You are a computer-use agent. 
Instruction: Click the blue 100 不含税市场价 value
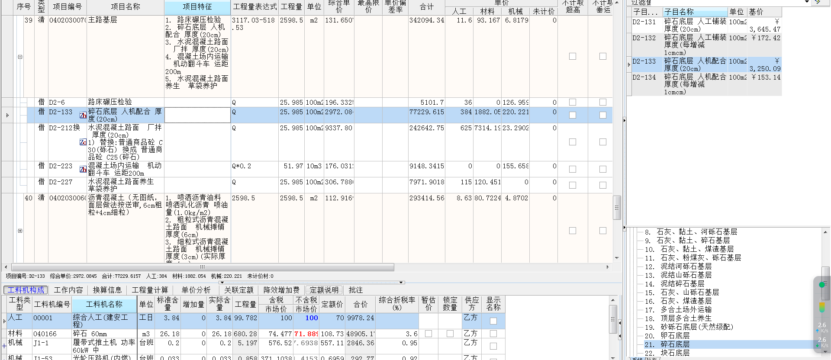(312, 318)
